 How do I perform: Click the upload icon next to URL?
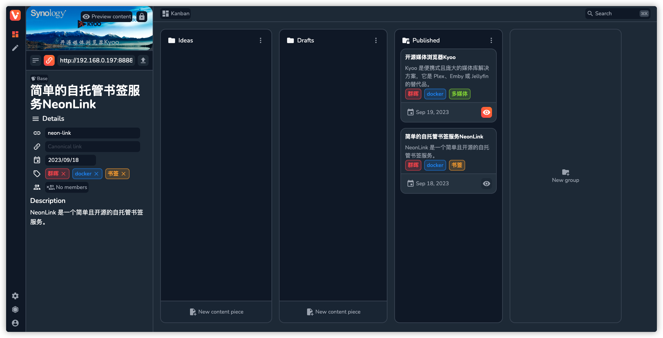143,60
